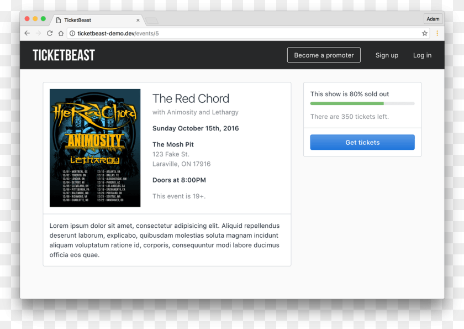
Task: Open the Chrome three-dot menu
Action: click(x=437, y=33)
